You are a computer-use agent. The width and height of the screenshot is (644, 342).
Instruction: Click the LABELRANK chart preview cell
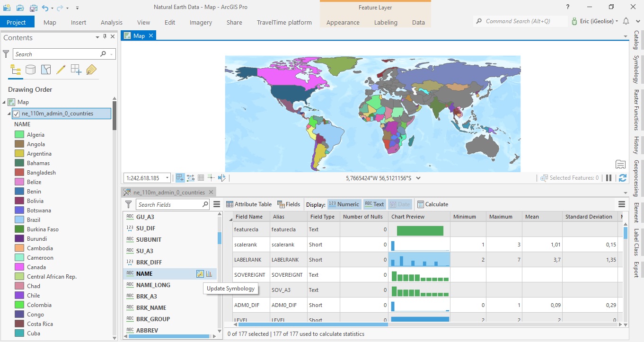pos(419,260)
